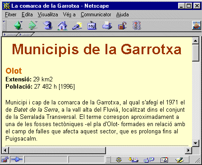Open the Vés a menu
This screenshot has height=165, width=202.
click(x=69, y=14)
